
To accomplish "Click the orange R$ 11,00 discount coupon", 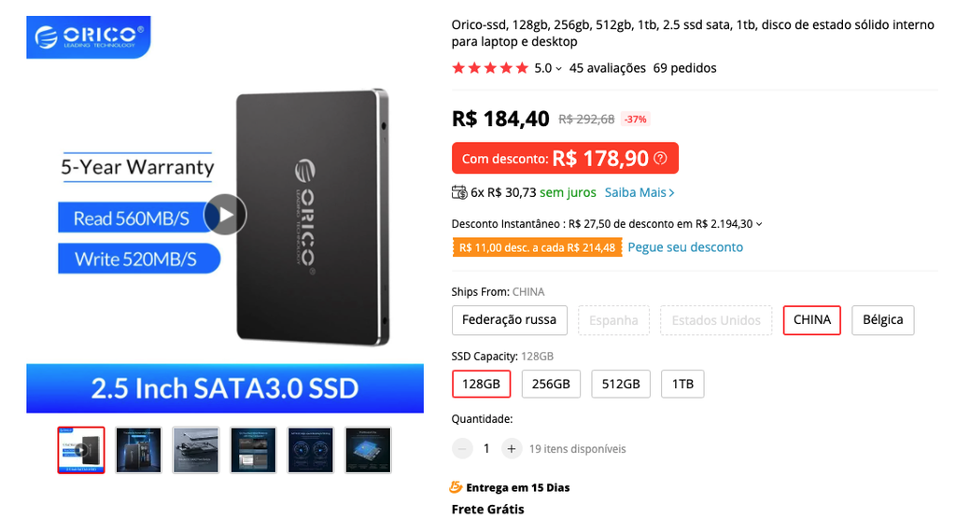I will 537,247.
